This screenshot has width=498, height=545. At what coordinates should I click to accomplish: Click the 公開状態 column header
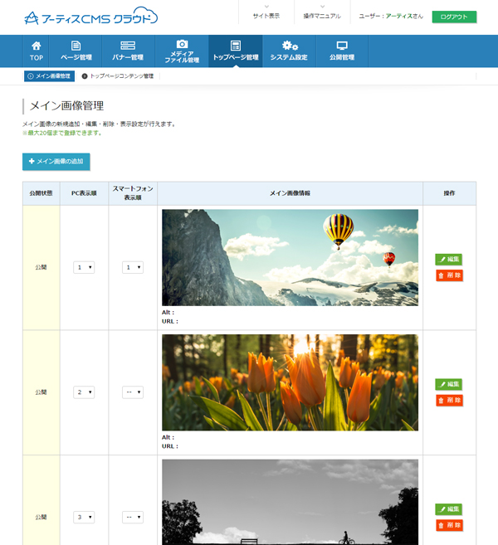41,193
